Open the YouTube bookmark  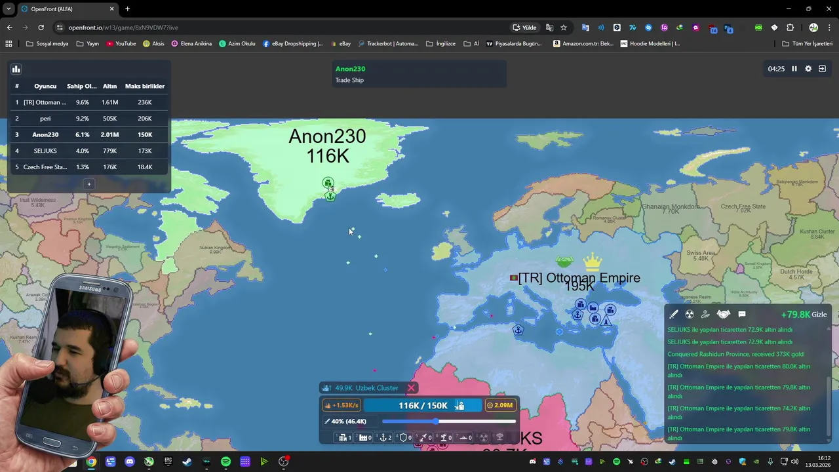[121, 44]
